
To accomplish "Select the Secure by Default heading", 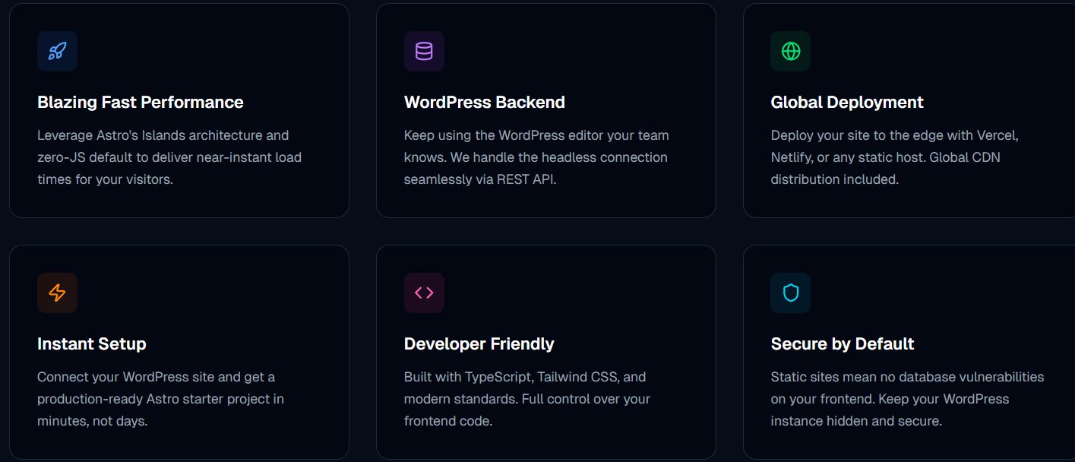I will pos(843,344).
